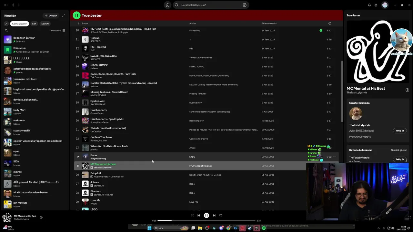This screenshot has height=232, width=413.
Task: Select the Haschenparty track row
Action: click(x=206, y=112)
